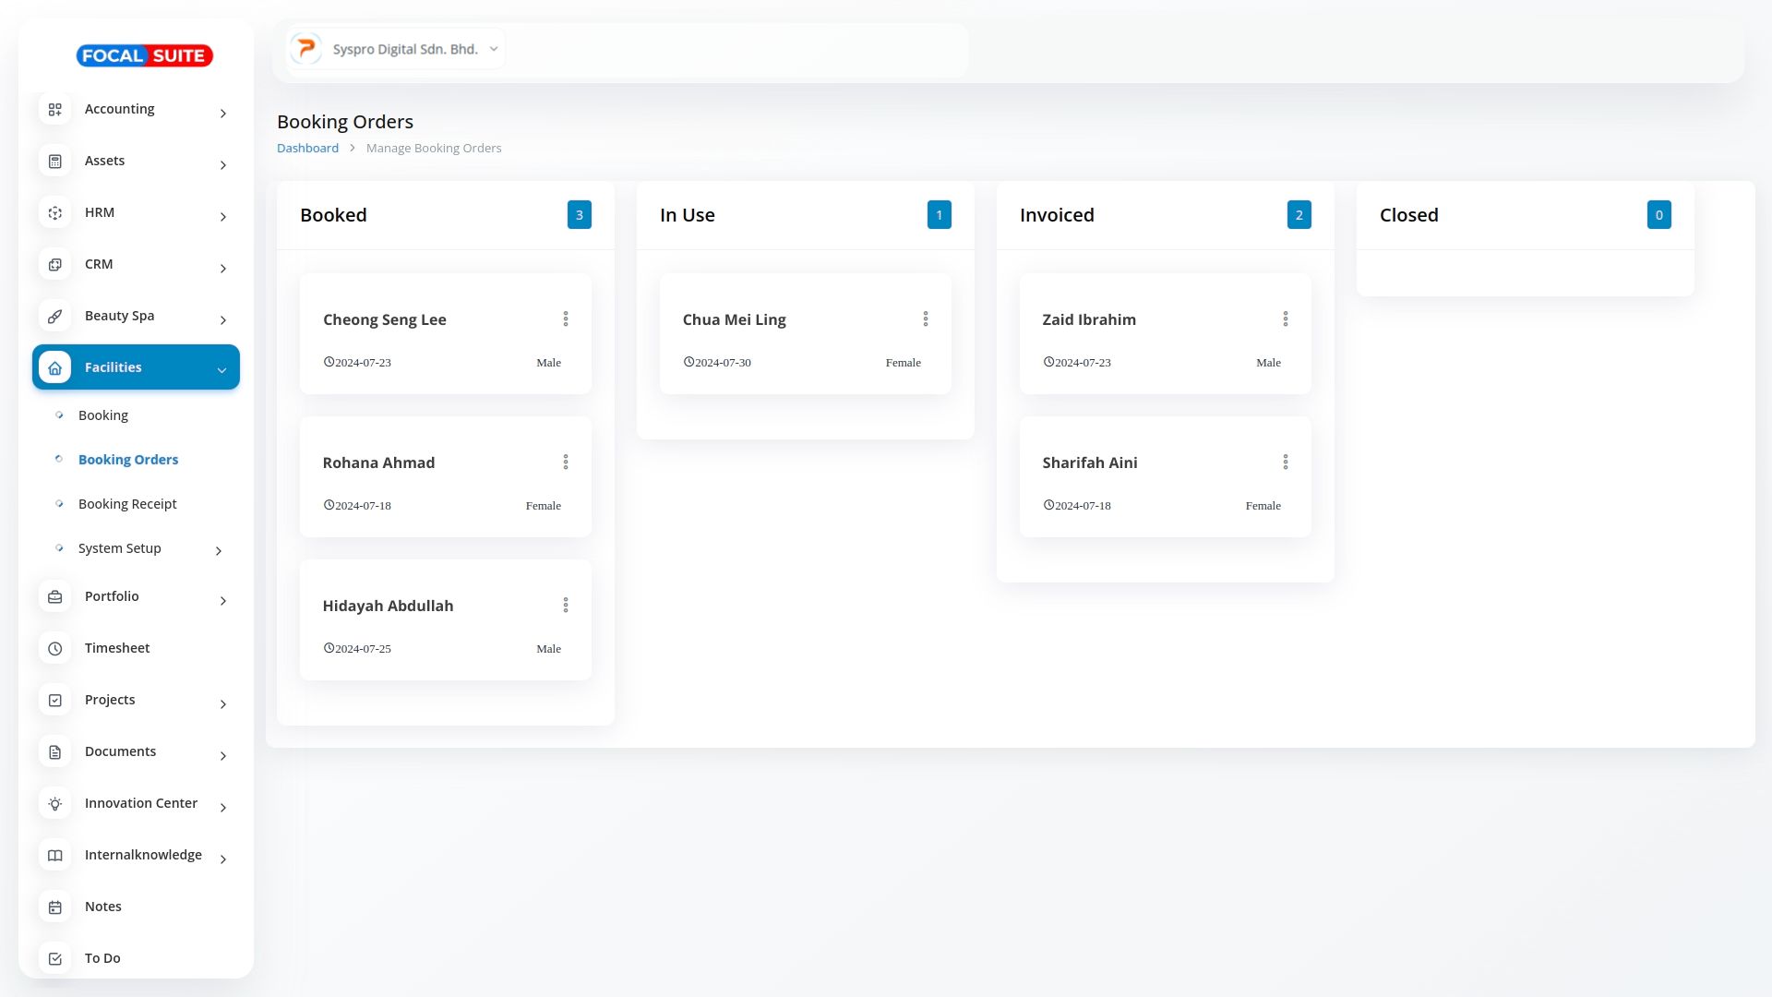
Task: Open three-dot menu on Rohana Ahmad card
Action: pyautogui.click(x=566, y=462)
